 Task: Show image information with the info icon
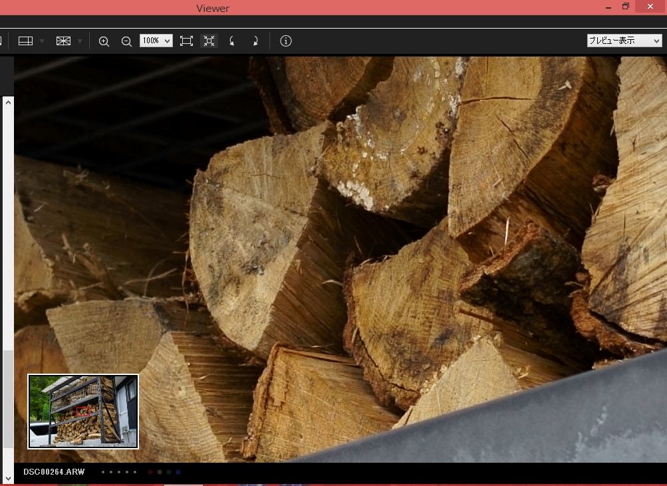click(x=286, y=41)
